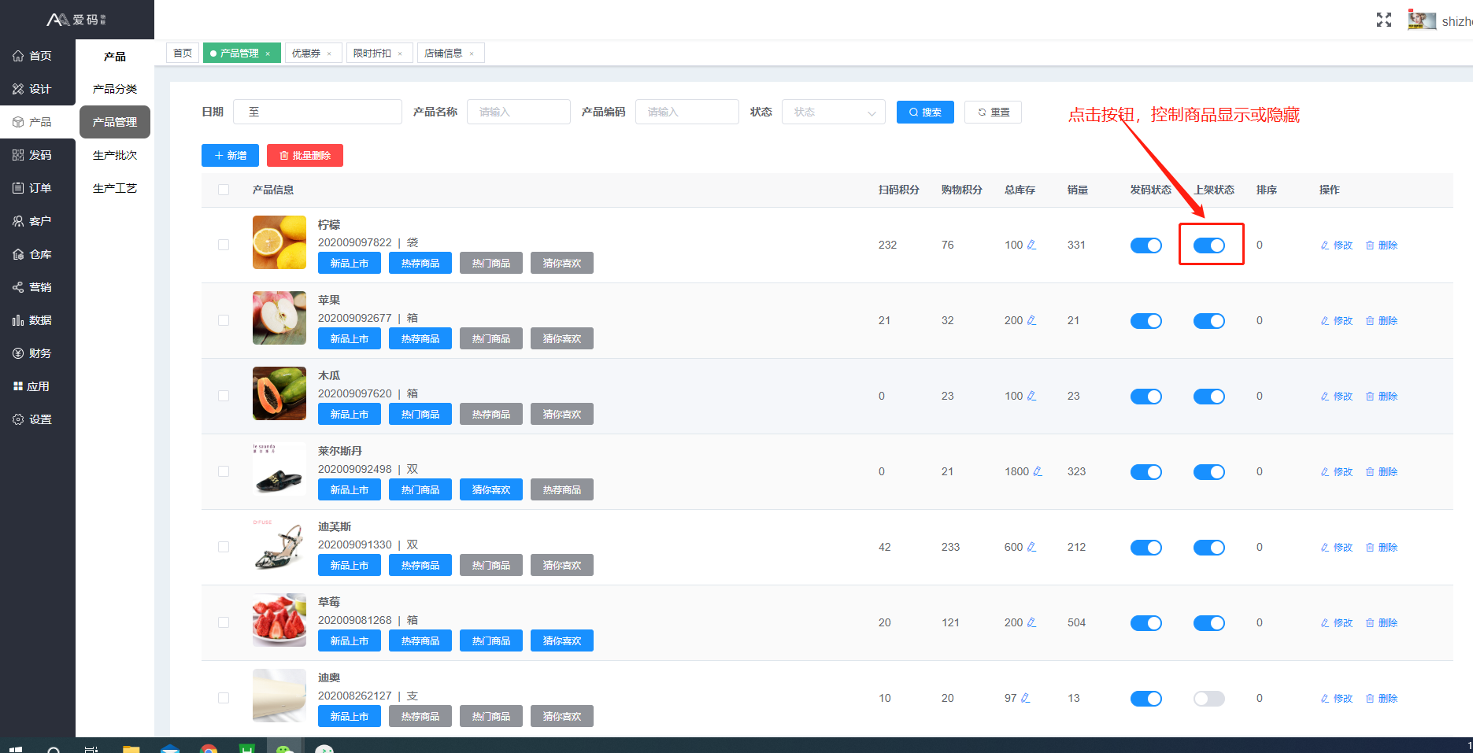This screenshot has height=753, width=1473.
Task: Open Chrome from the taskbar
Action: (209, 747)
